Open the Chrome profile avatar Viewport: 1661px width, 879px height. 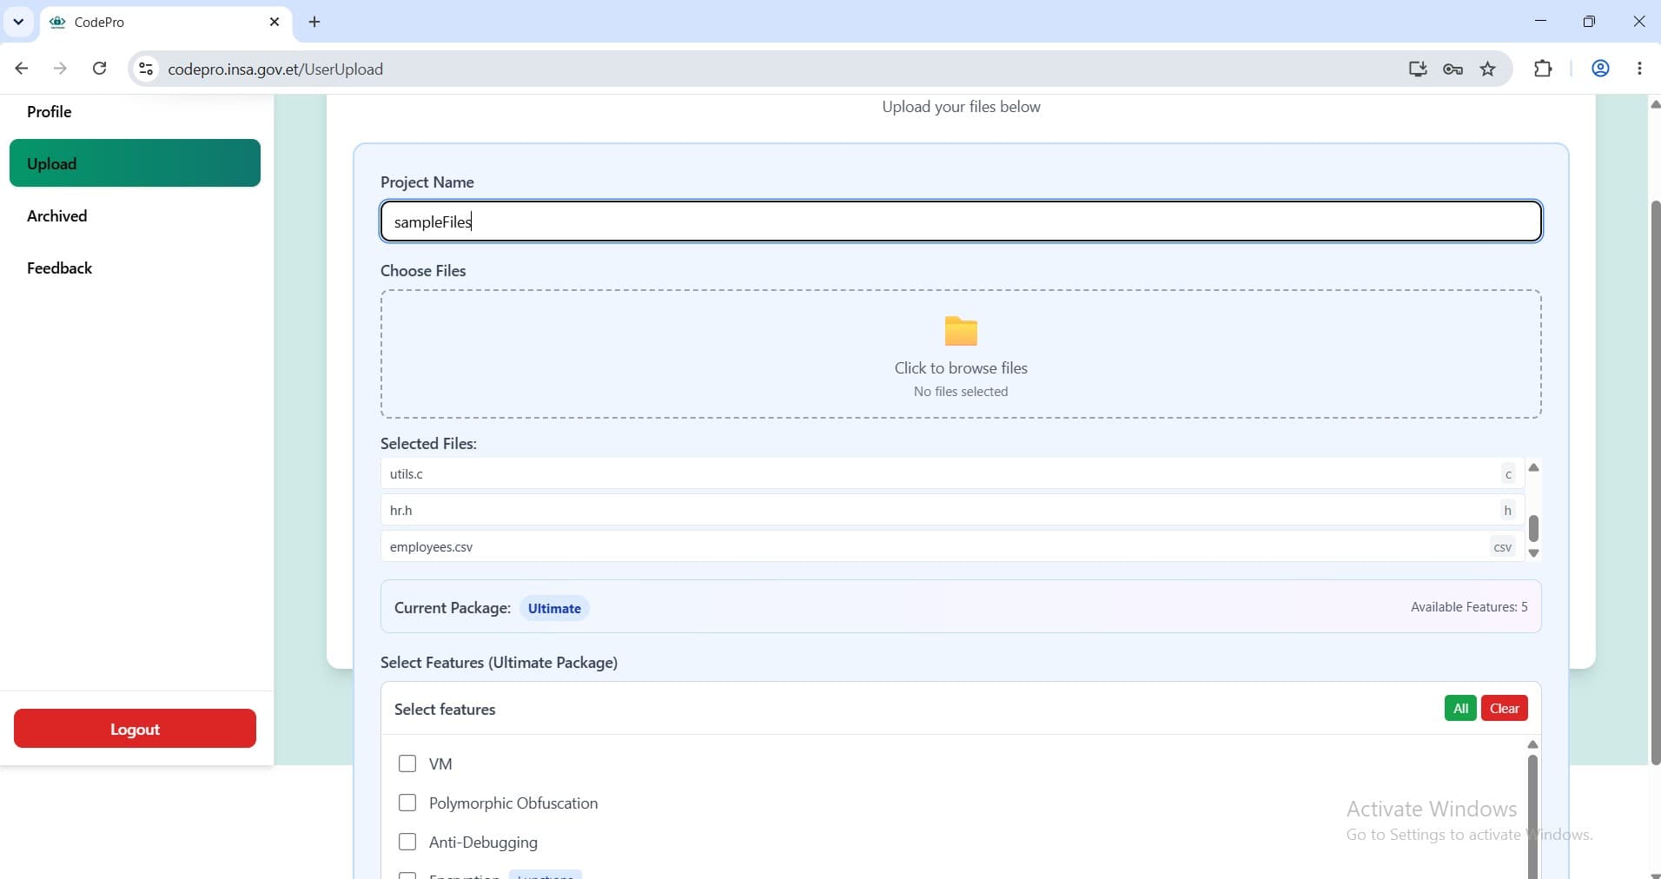tap(1600, 69)
